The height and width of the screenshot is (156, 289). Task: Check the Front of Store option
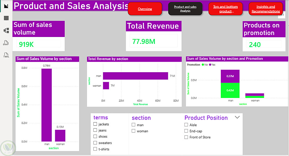coord(186,137)
